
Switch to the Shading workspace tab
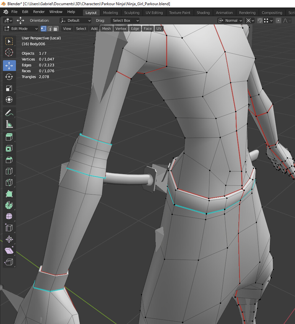pos(203,13)
